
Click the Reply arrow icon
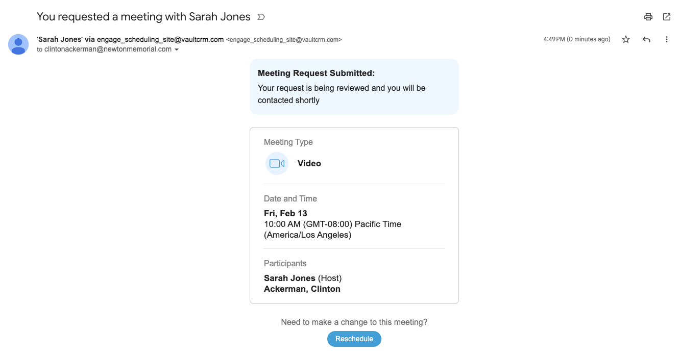click(x=646, y=39)
